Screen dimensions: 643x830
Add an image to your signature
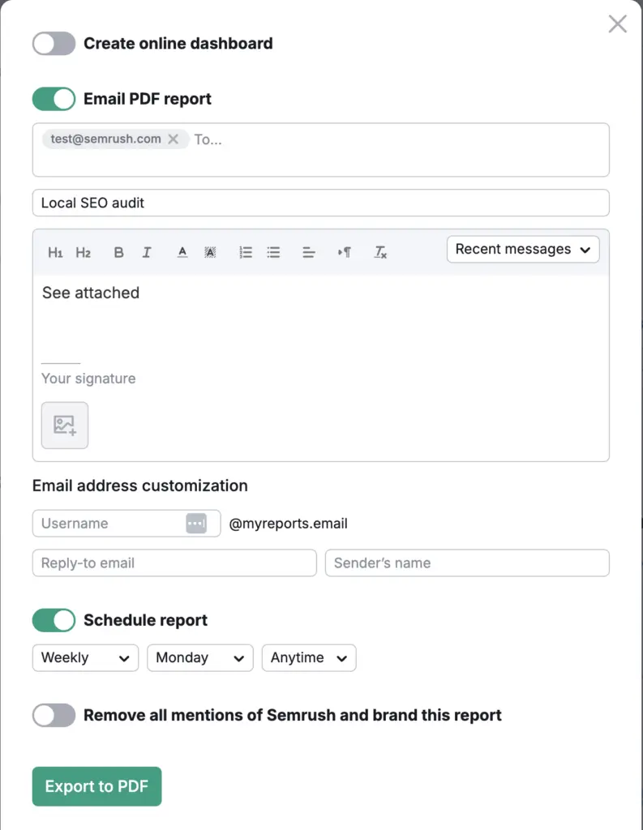[x=65, y=425]
